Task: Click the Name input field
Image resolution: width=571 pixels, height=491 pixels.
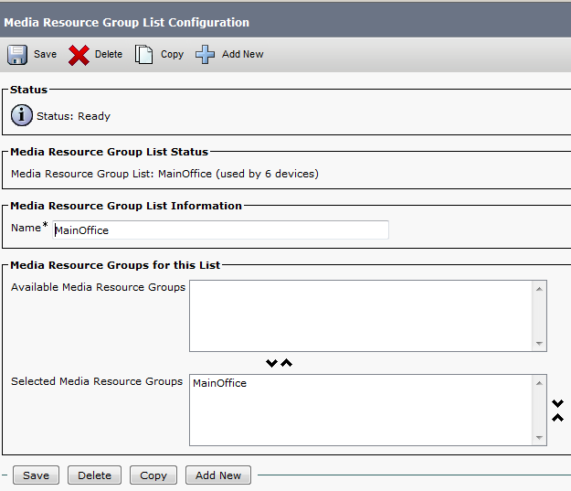Action: 219,230
